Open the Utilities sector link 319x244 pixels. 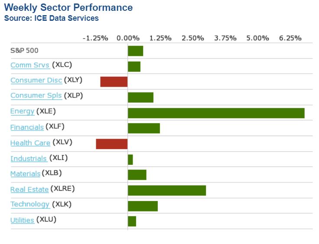(22, 220)
